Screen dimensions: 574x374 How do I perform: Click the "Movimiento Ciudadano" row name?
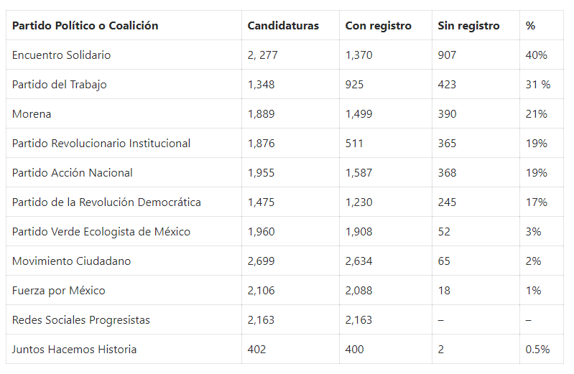[71, 261]
